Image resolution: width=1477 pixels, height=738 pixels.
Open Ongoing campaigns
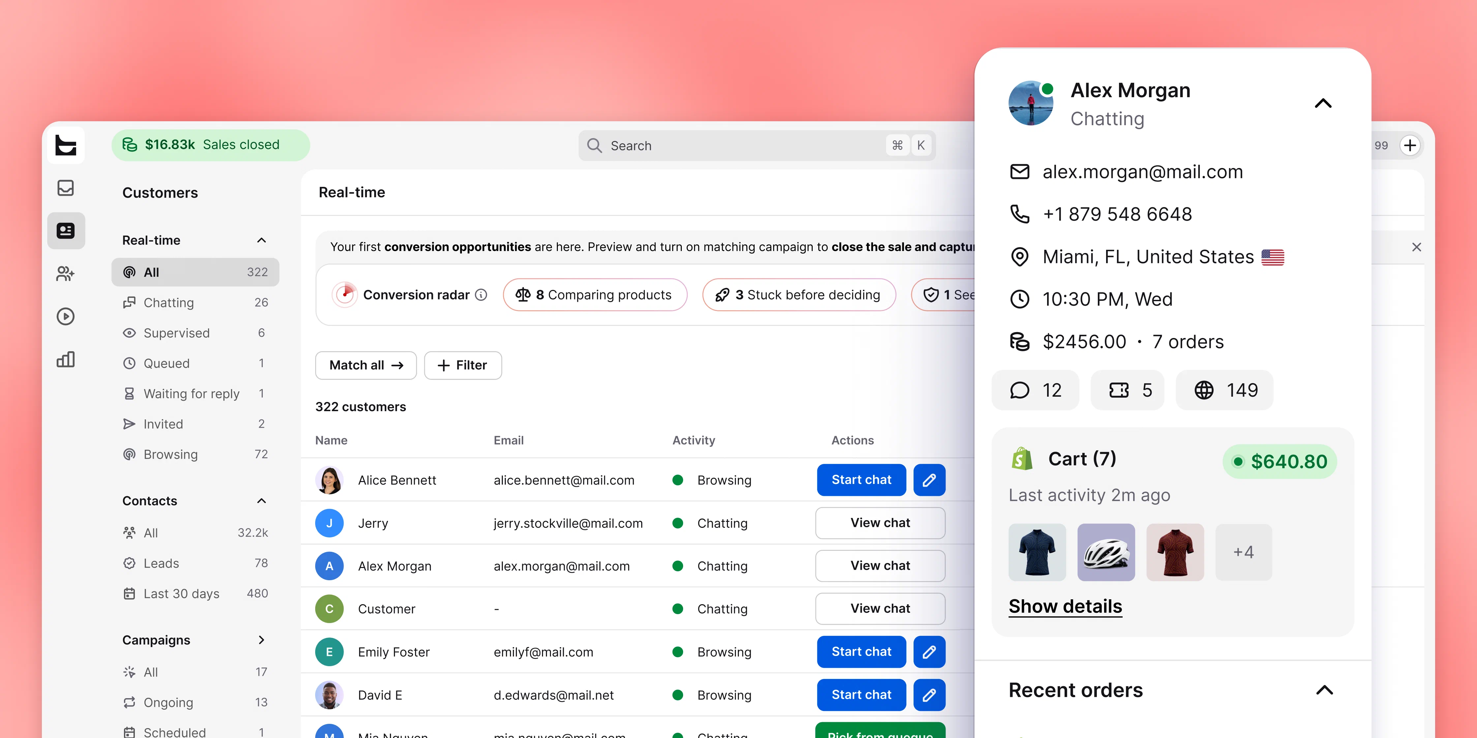point(195,702)
